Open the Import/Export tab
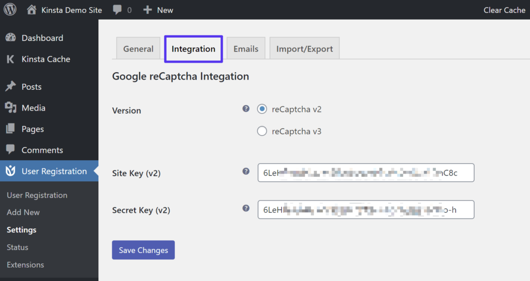The image size is (530, 281). [x=304, y=49]
